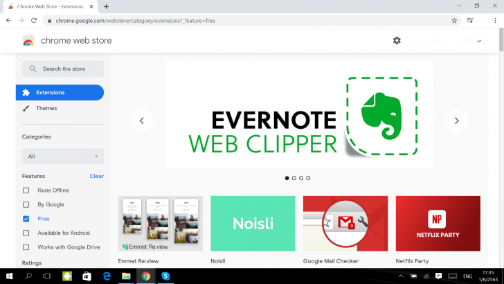Click the Netflix Party title text

(412, 261)
